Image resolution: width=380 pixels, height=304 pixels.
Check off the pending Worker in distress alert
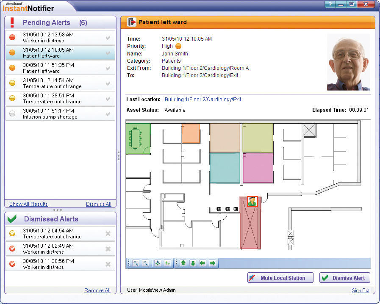pos(108,38)
